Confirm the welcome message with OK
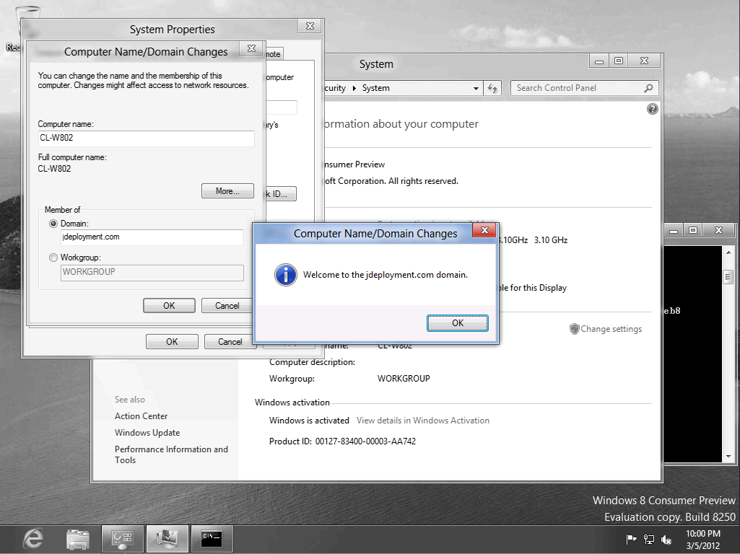This screenshot has width=740, height=554. click(x=457, y=323)
